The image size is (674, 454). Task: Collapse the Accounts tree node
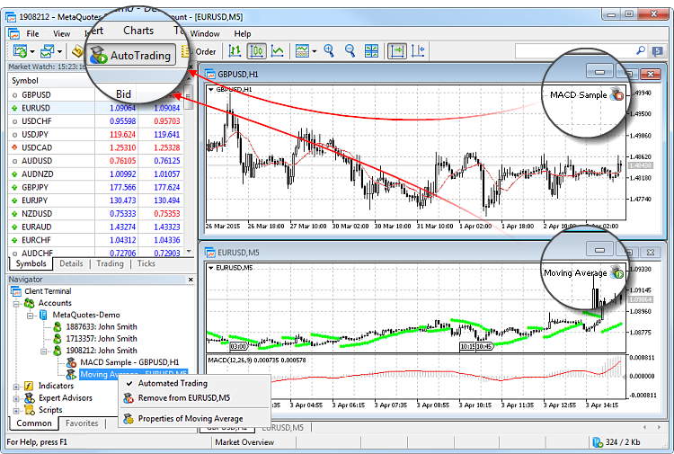tap(17, 304)
